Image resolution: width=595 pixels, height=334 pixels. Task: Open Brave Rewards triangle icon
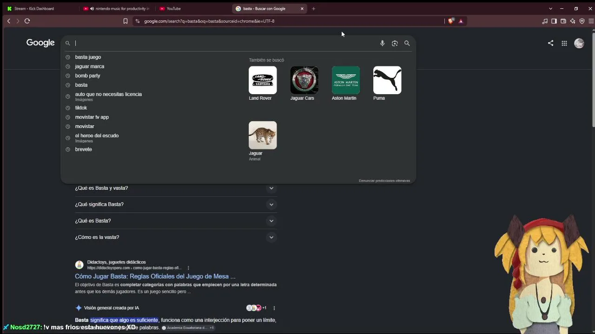click(x=461, y=21)
